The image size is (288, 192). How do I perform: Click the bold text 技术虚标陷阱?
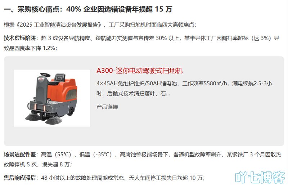(20, 38)
